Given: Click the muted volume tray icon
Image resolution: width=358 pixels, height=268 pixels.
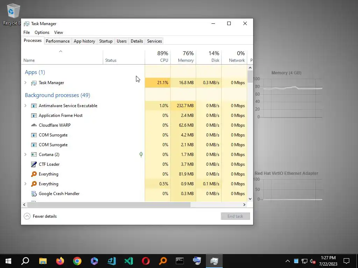Looking at the screenshot, I should coord(313,261).
